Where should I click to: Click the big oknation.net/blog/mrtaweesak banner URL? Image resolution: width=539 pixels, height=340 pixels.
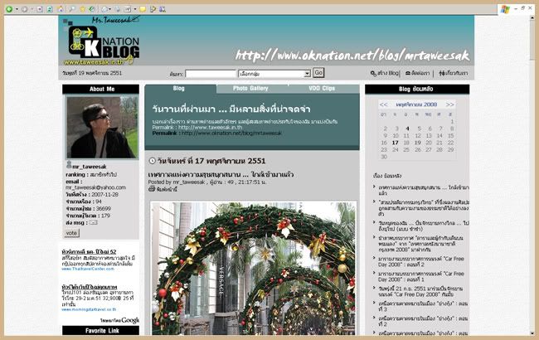pos(352,55)
